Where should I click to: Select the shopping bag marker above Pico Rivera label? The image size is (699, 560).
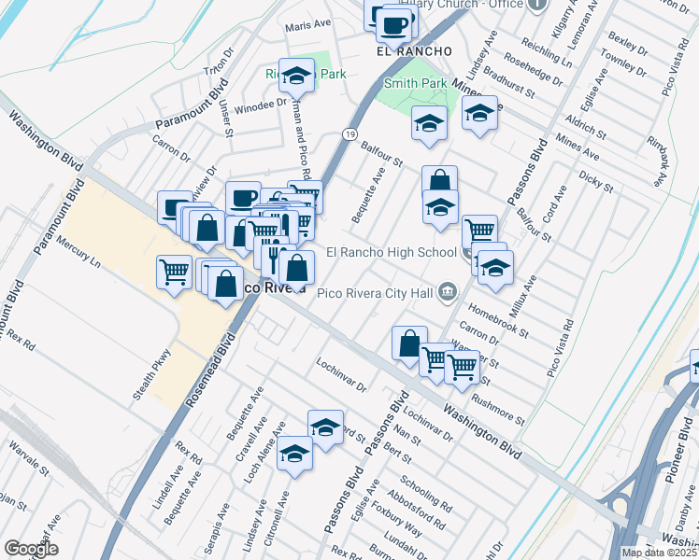click(297, 269)
